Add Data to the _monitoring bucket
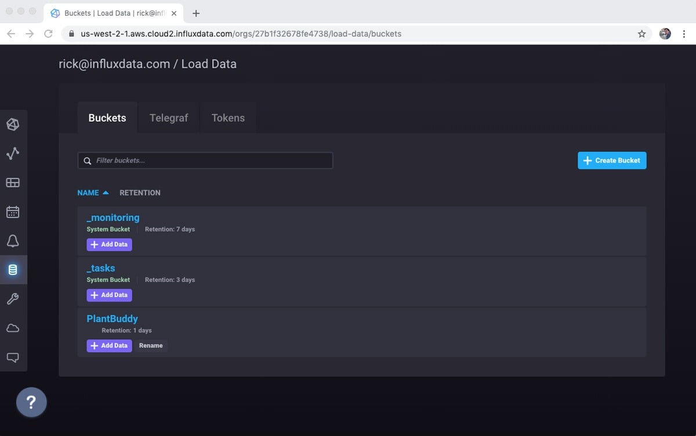This screenshot has width=696, height=436. coord(109,244)
